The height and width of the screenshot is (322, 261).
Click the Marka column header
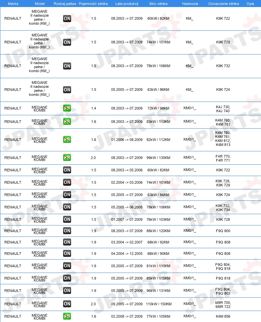[x=13, y=4]
